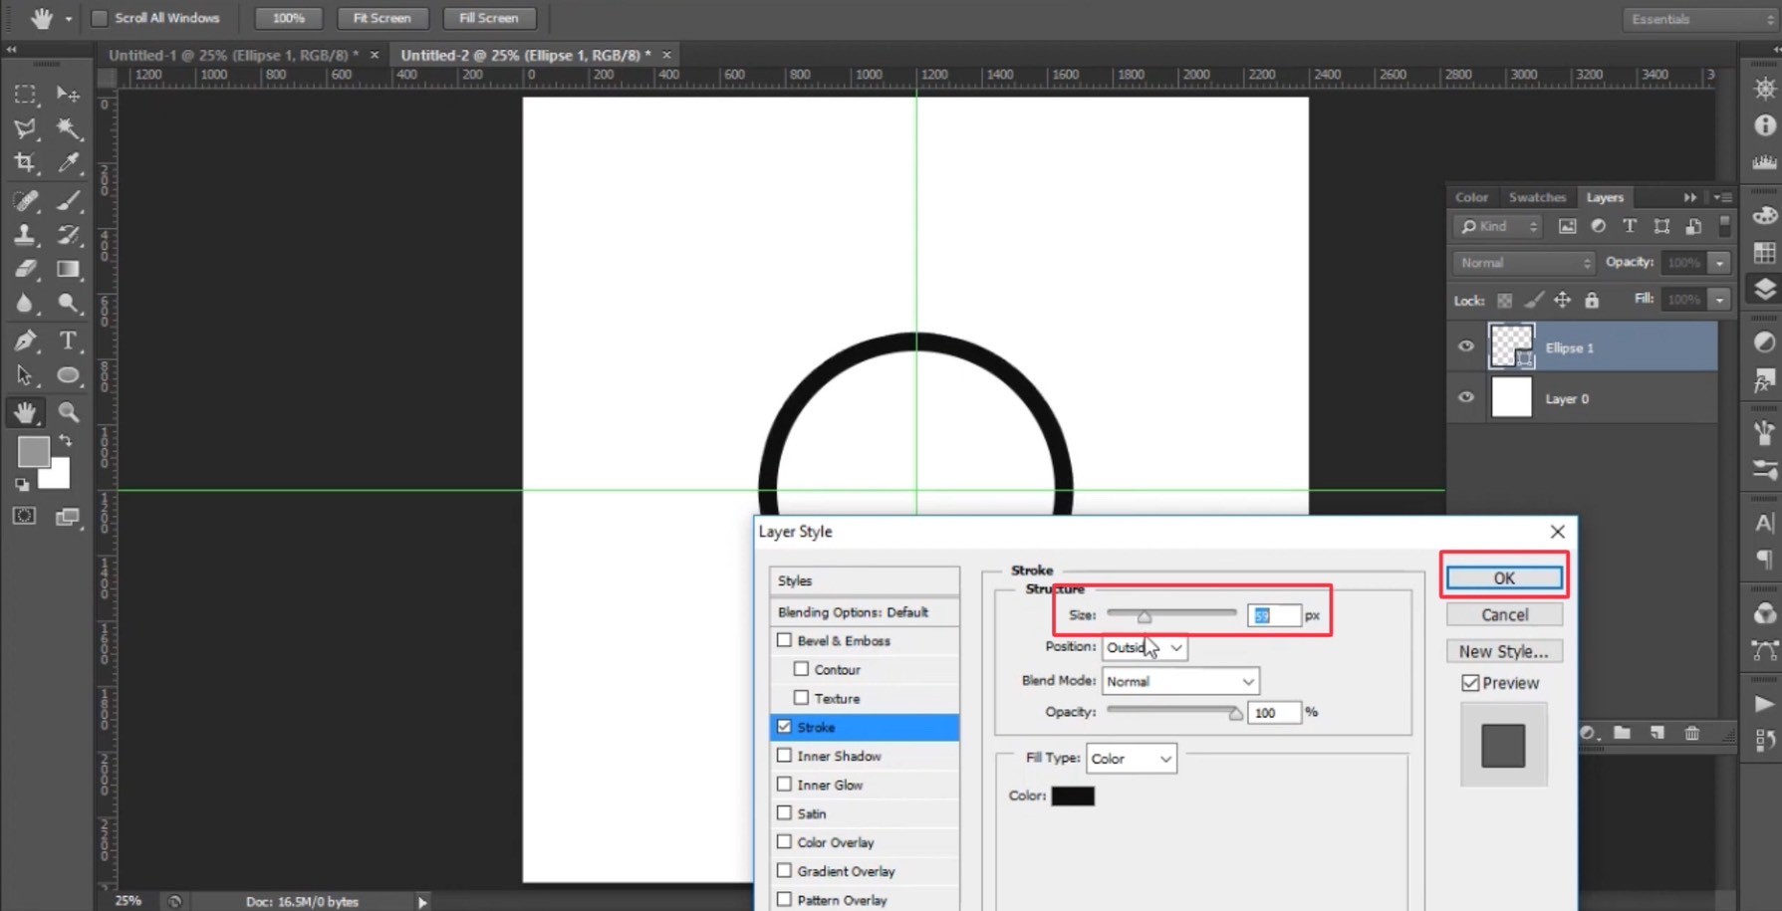
Task: Hide the Ellipse 1 layer
Action: [1465, 346]
